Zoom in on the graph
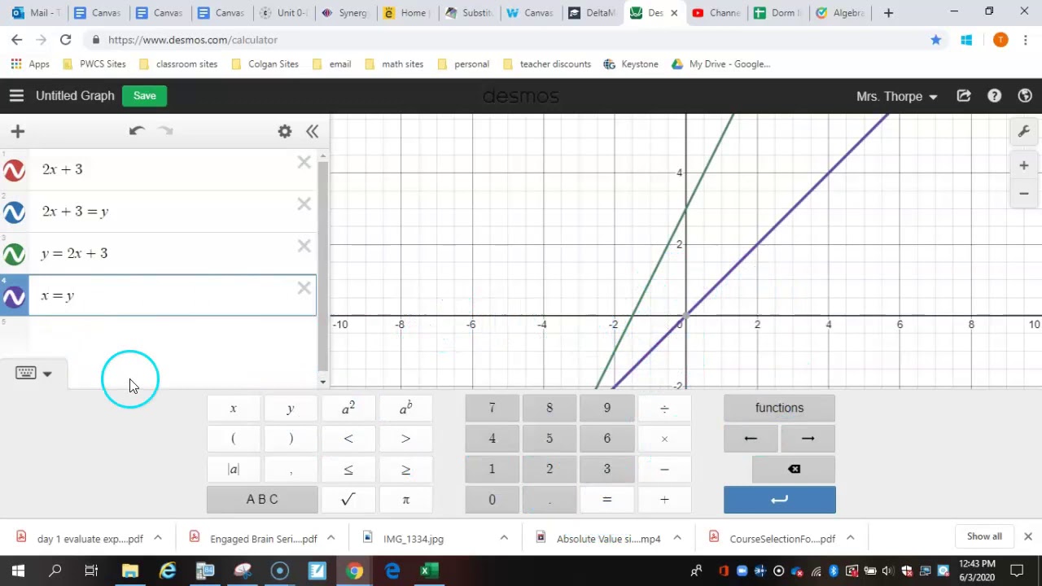 1024,165
